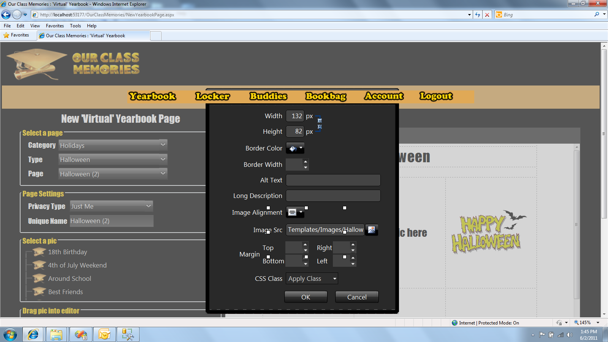Viewport: 608px width, 342px height.
Task: Open the Favorites menu
Action: 55,26
